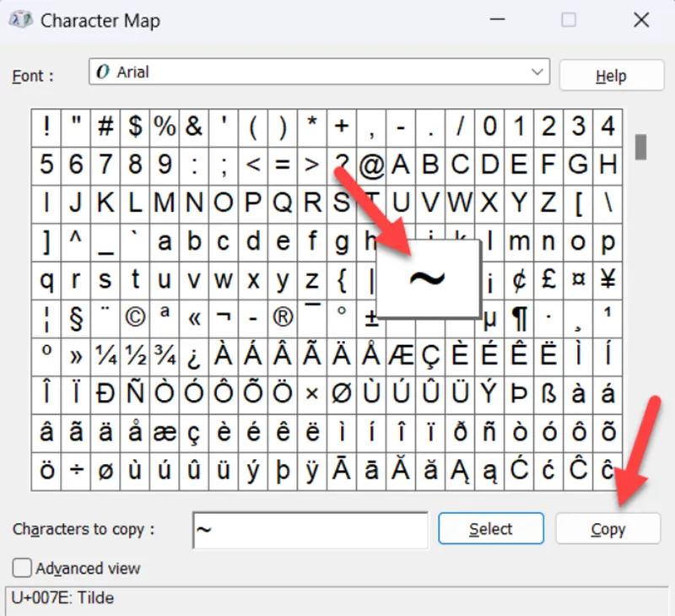This screenshot has width=675, height=616.
Task: Select the pound £ character
Action: point(548,281)
